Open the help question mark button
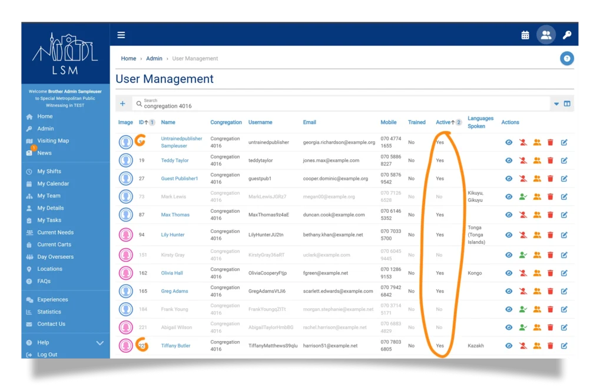This screenshot has width=603, height=391. [x=567, y=59]
